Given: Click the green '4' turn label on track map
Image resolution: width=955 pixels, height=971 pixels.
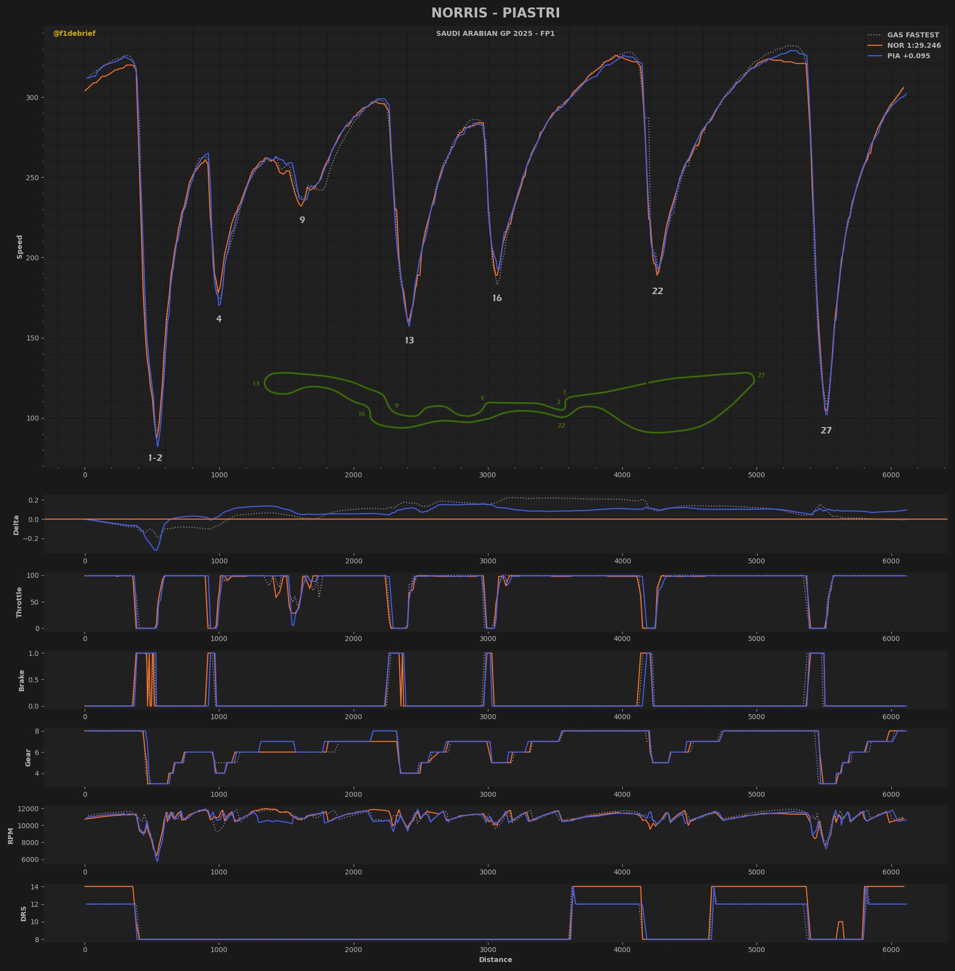Looking at the screenshot, I should pyautogui.click(x=482, y=399).
